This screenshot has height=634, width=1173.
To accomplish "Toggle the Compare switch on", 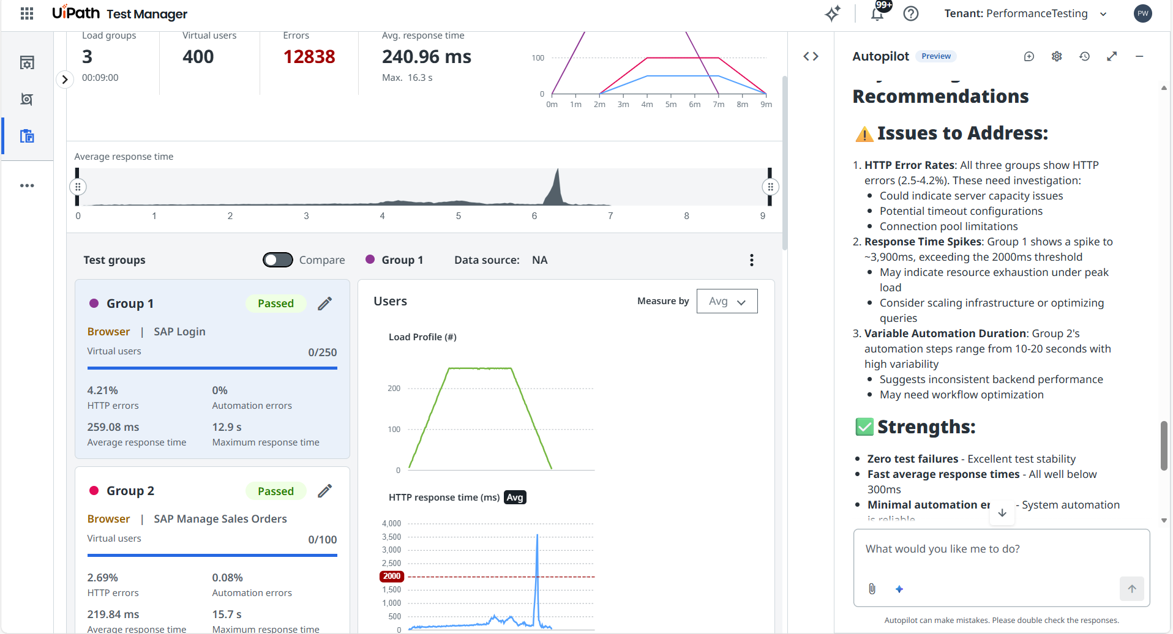I will pos(278,260).
